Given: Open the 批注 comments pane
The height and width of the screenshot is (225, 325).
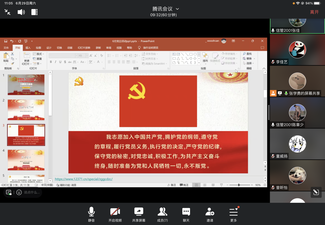Looking at the screenshot, I should 184,185.
